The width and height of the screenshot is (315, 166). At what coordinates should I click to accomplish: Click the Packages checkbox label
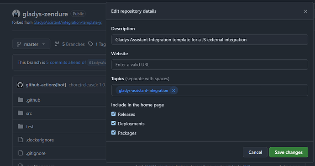point(127,133)
